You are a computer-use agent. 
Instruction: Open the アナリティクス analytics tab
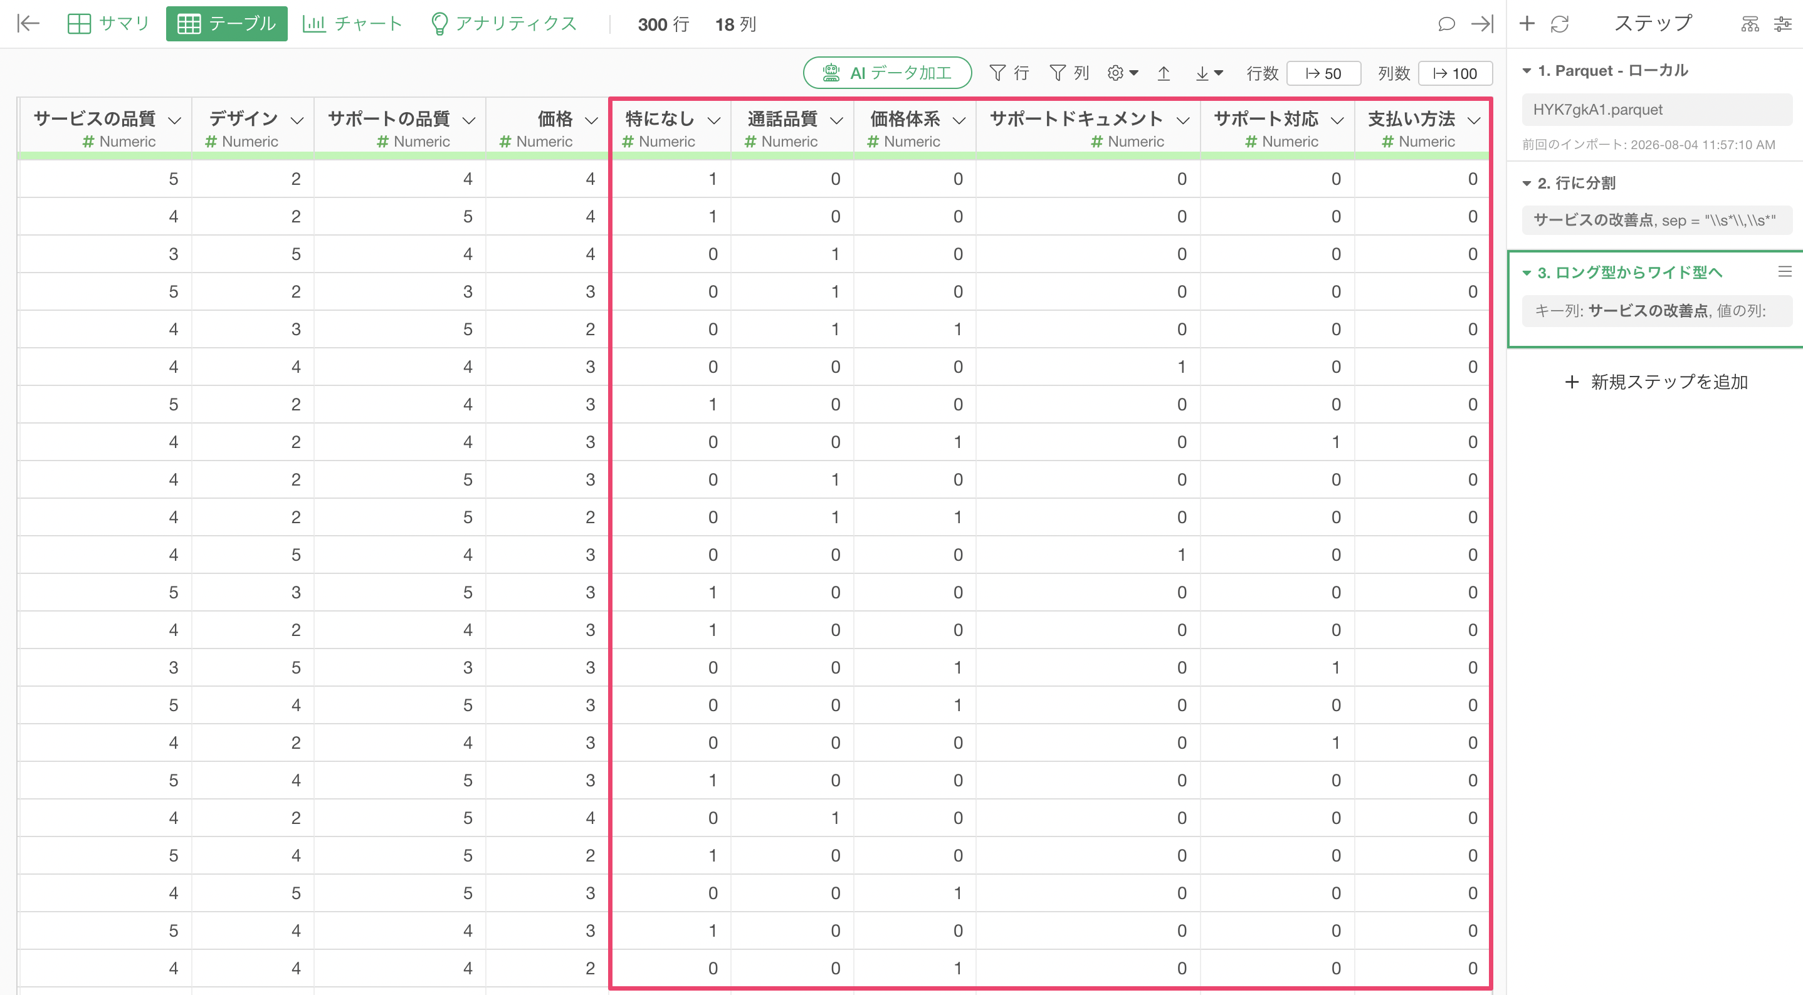[x=504, y=24]
